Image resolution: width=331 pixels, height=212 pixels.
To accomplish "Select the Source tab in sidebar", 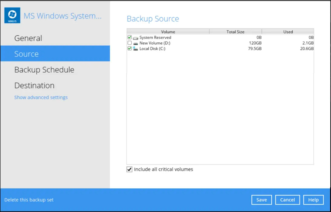I will point(26,54).
